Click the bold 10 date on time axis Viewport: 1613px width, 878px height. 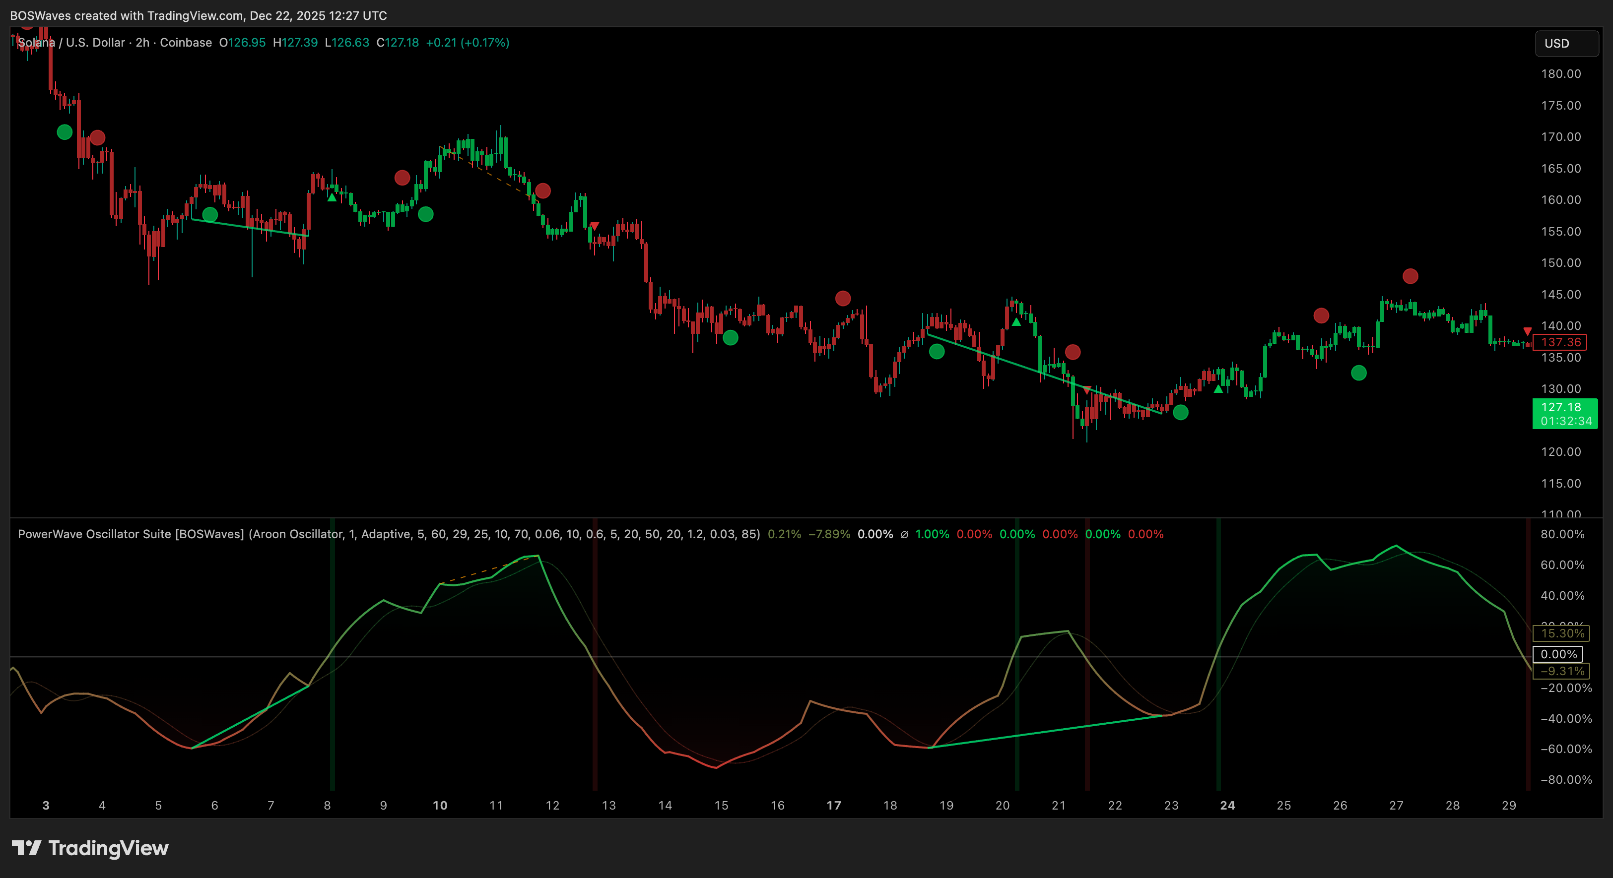click(x=440, y=806)
